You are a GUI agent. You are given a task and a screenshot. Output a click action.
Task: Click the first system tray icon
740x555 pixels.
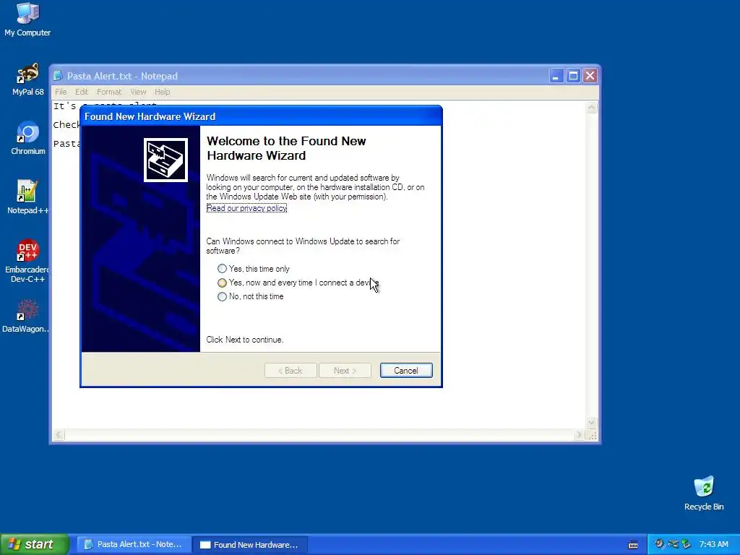point(660,544)
